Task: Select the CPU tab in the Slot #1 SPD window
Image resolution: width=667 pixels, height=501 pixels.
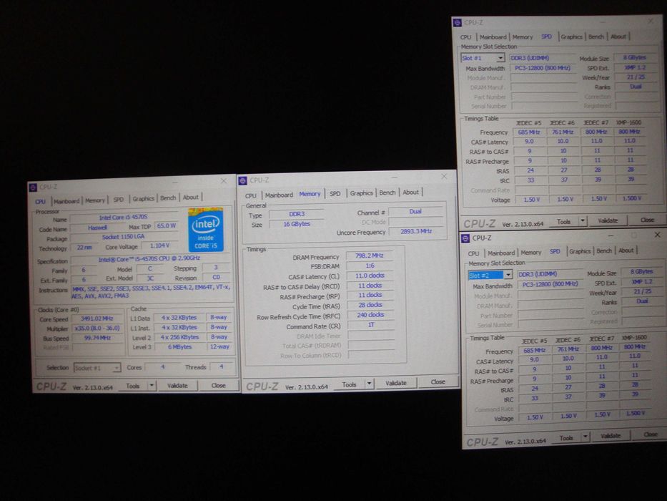Action: 466,37
